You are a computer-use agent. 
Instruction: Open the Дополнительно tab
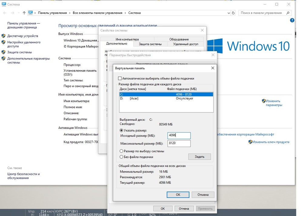pyautogui.click(x=117, y=44)
